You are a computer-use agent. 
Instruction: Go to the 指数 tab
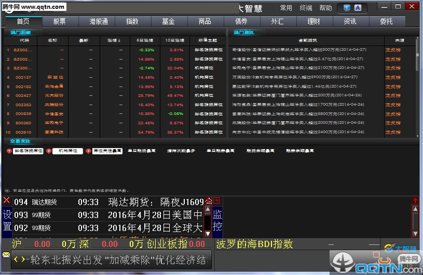(x=132, y=21)
